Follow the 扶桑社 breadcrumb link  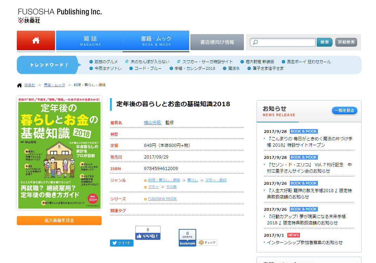(x=30, y=85)
